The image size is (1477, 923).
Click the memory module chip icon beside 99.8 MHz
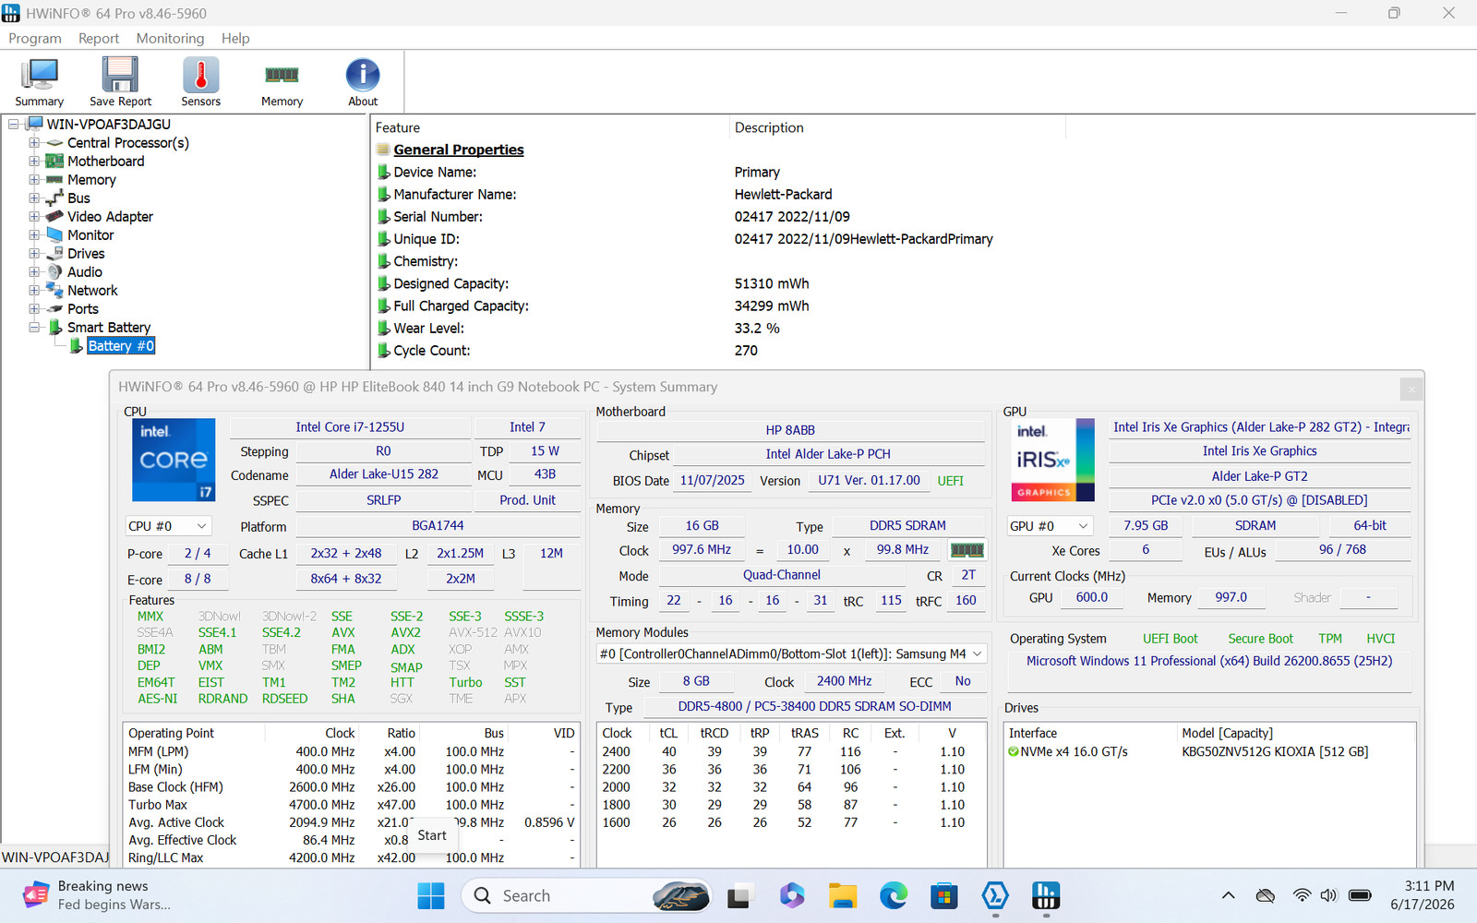(x=967, y=549)
